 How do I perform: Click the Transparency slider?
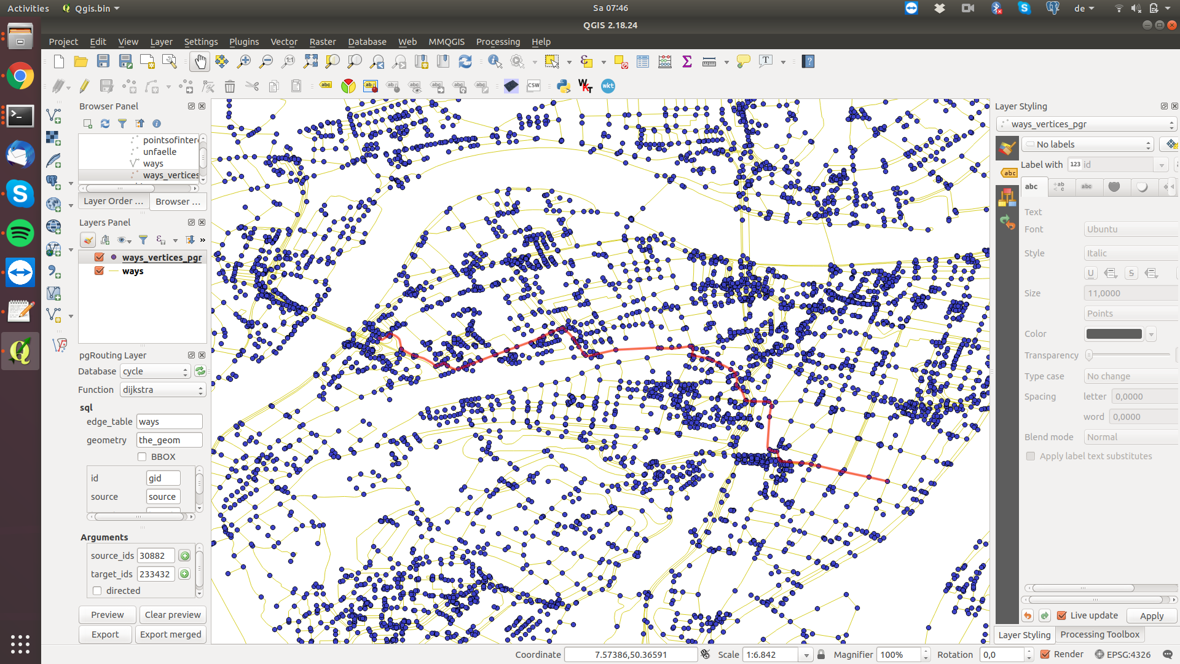pyautogui.click(x=1129, y=355)
